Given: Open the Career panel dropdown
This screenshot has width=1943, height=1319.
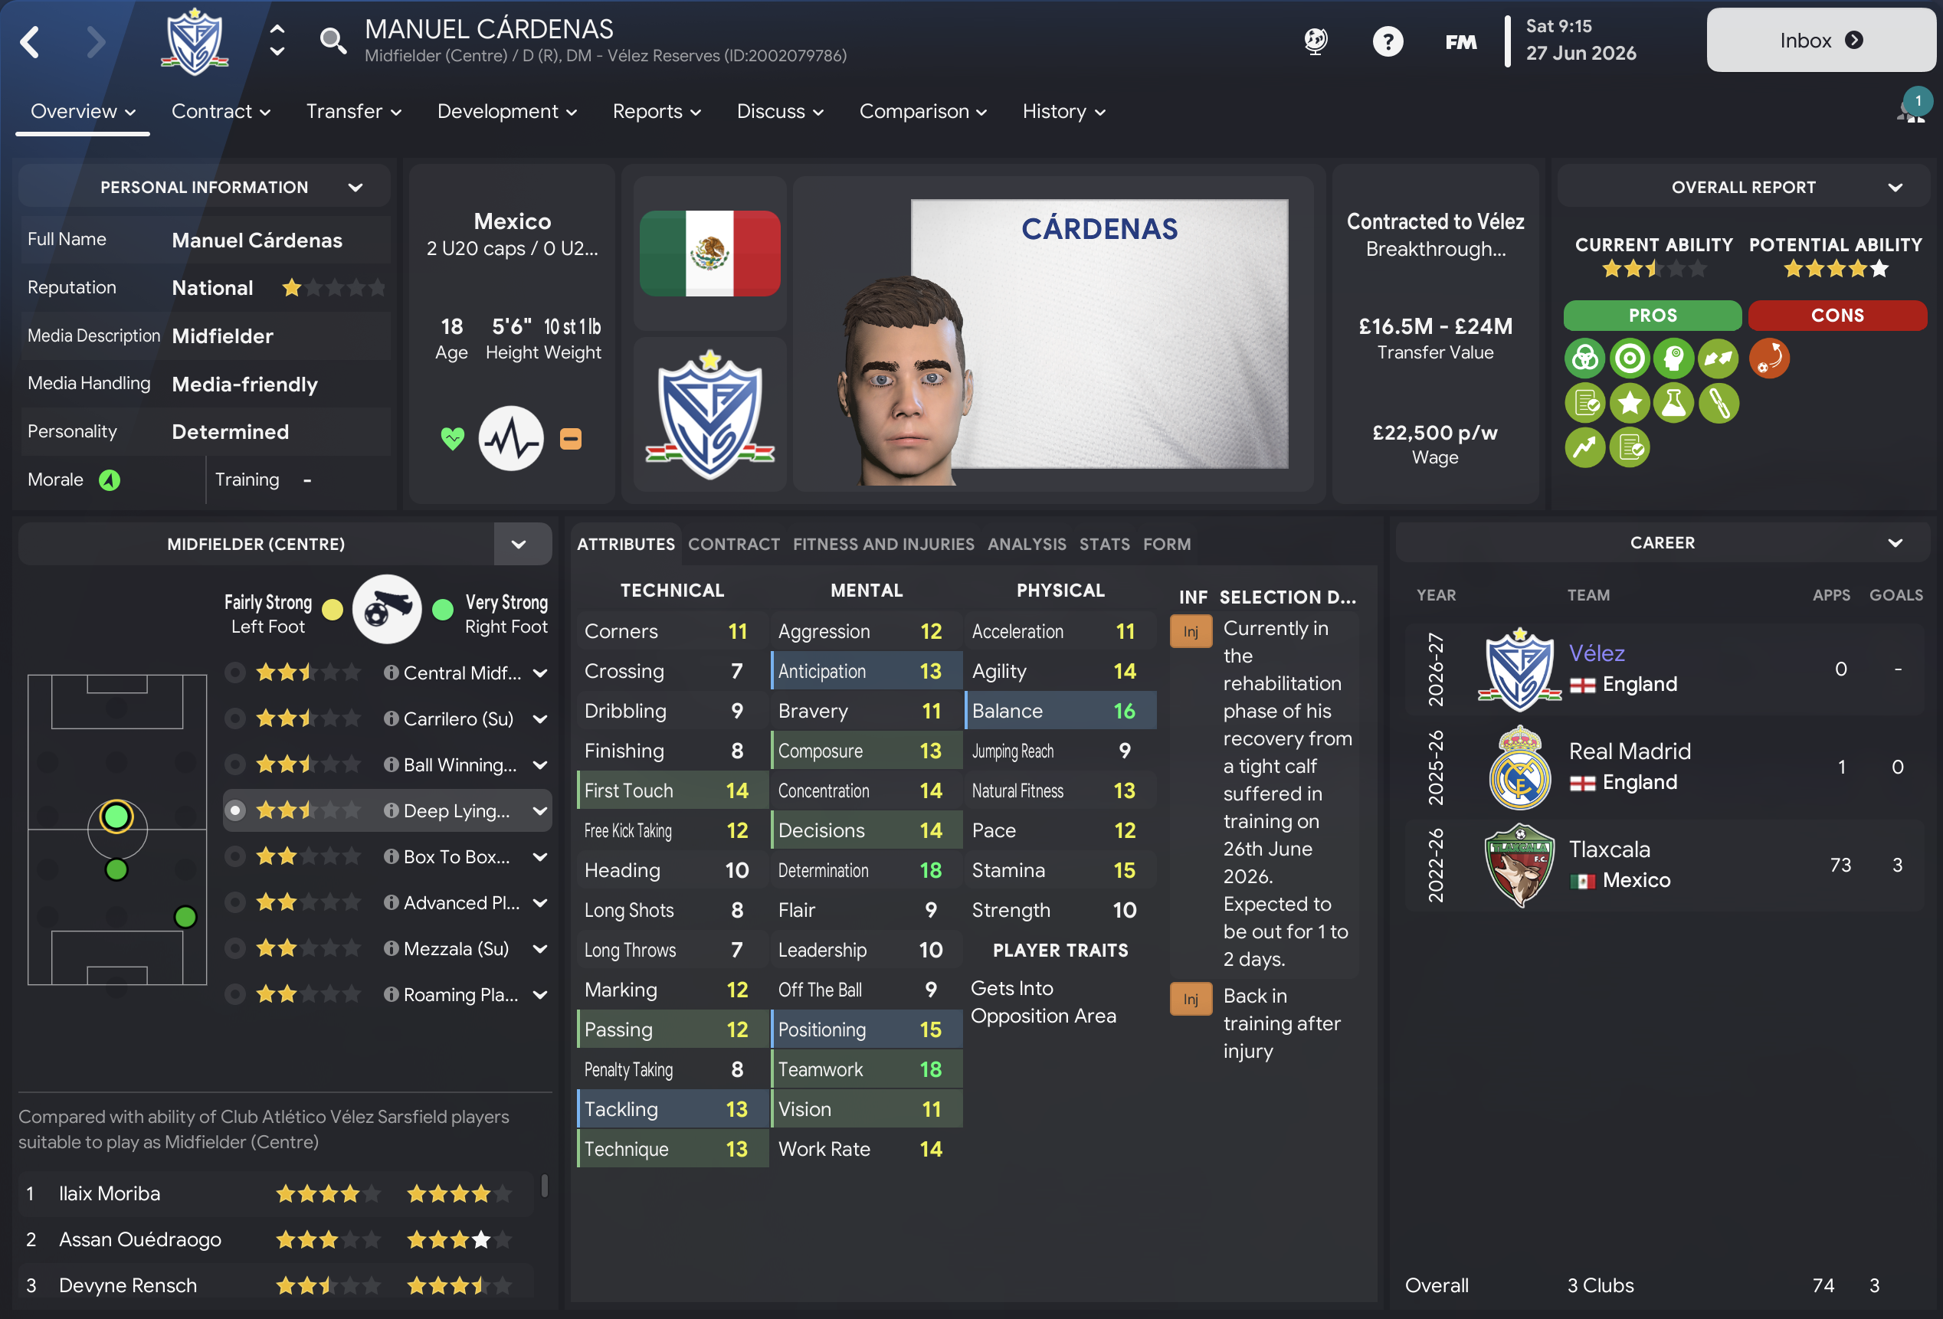Looking at the screenshot, I should (1895, 543).
